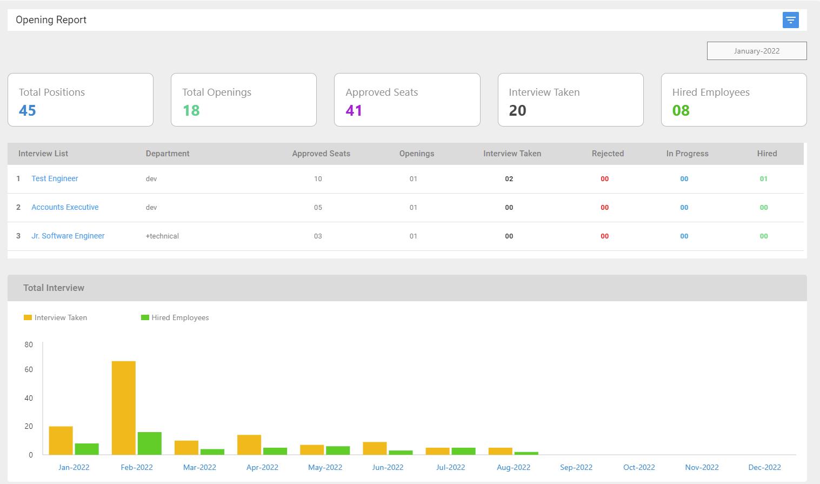Select the Interview Taken summary card
Viewport: 820px width, 484px height.
(x=571, y=100)
